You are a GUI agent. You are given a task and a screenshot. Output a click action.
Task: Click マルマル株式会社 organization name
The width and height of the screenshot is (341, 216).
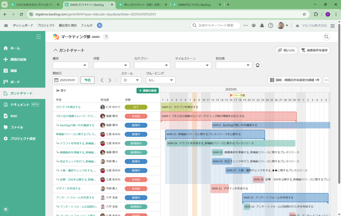(x=314, y=26)
